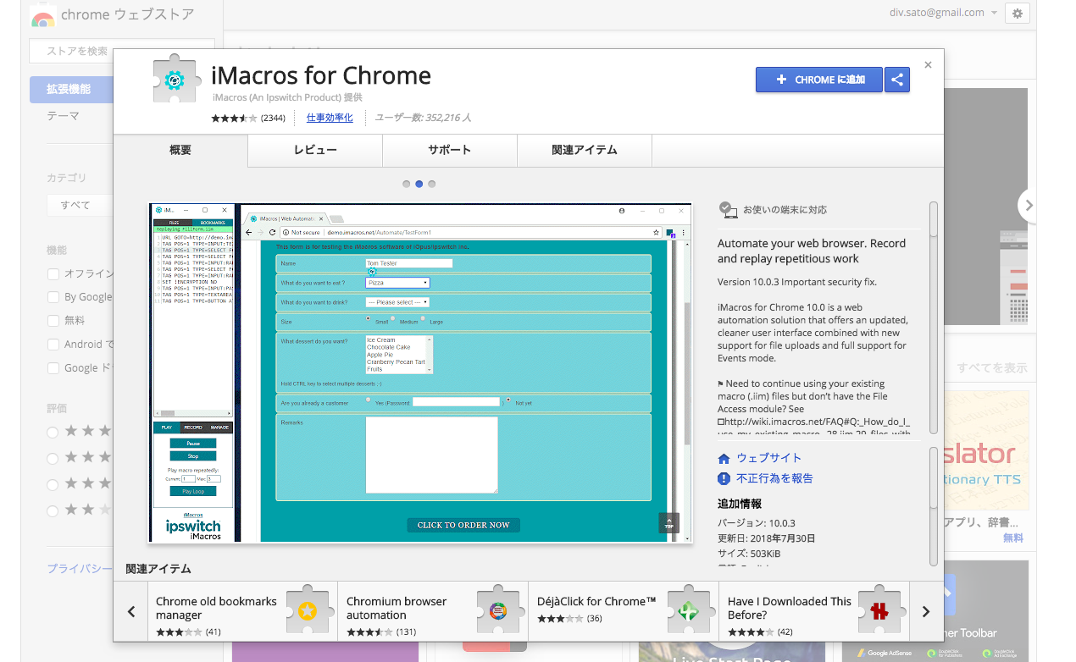Select the two-star rating radio button

point(53,510)
